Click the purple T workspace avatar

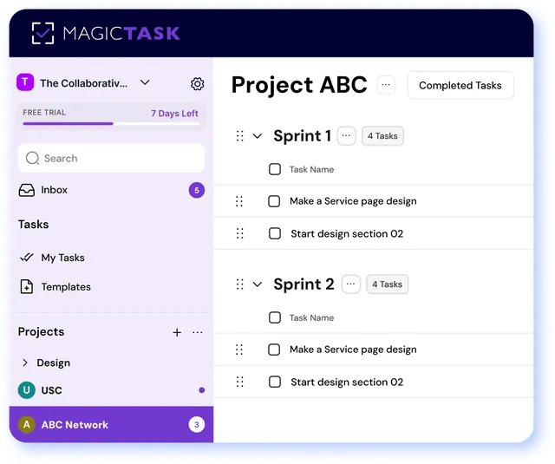(x=25, y=82)
